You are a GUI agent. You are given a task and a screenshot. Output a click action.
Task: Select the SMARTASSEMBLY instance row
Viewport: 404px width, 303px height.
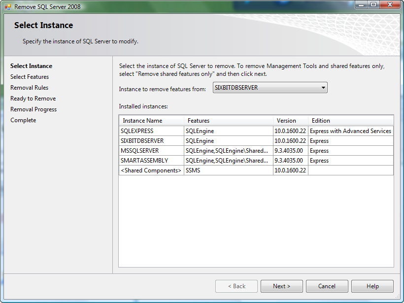point(150,160)
